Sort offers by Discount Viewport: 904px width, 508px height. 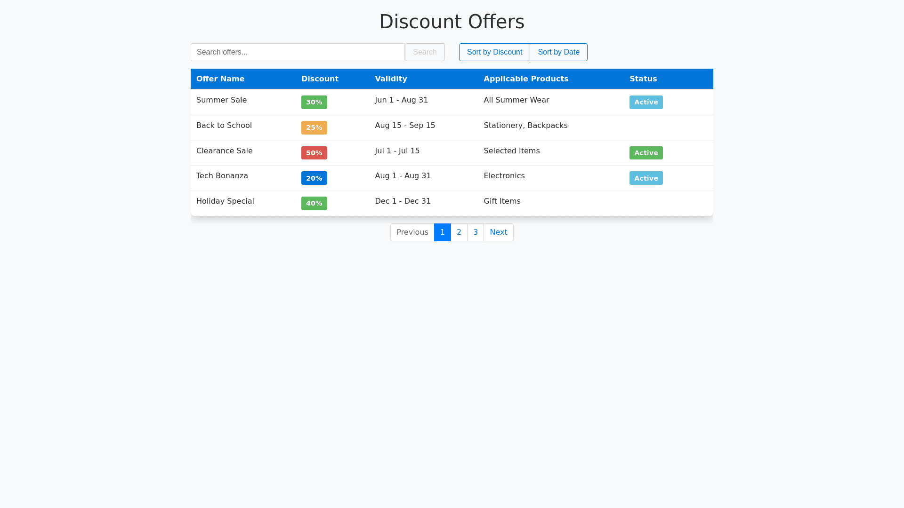[494, 52]
